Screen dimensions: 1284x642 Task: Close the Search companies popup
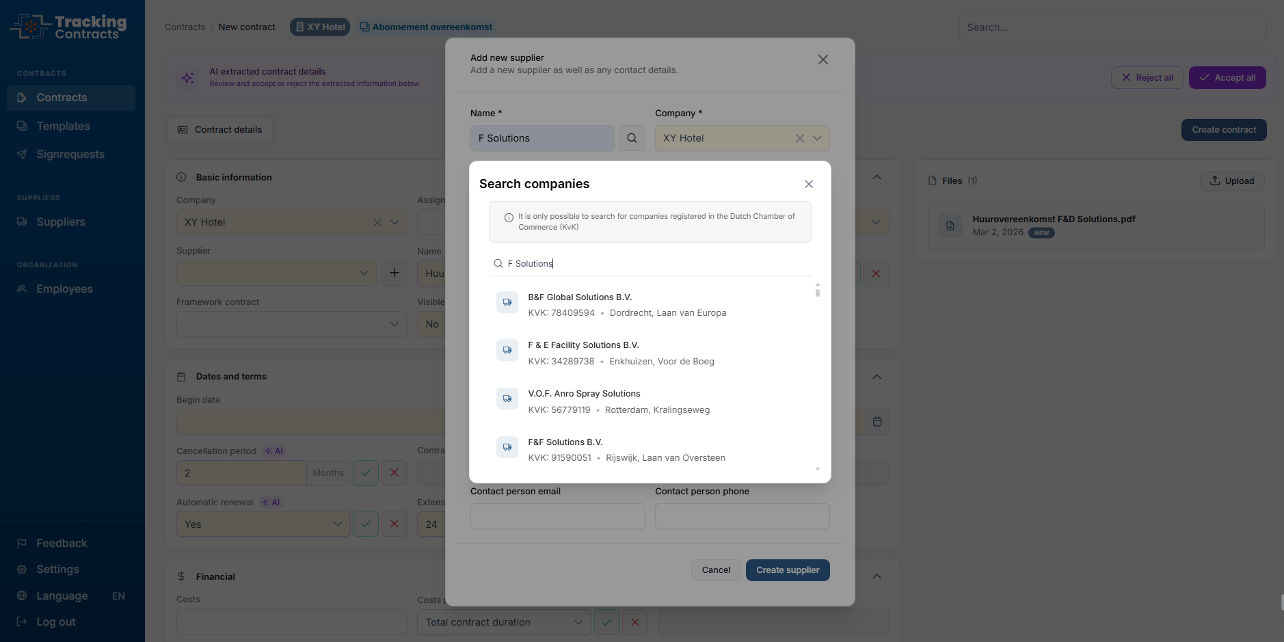pyautogui.click(x=808, y=184)
